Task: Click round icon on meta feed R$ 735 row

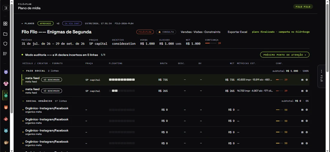Action: point(307,80)
